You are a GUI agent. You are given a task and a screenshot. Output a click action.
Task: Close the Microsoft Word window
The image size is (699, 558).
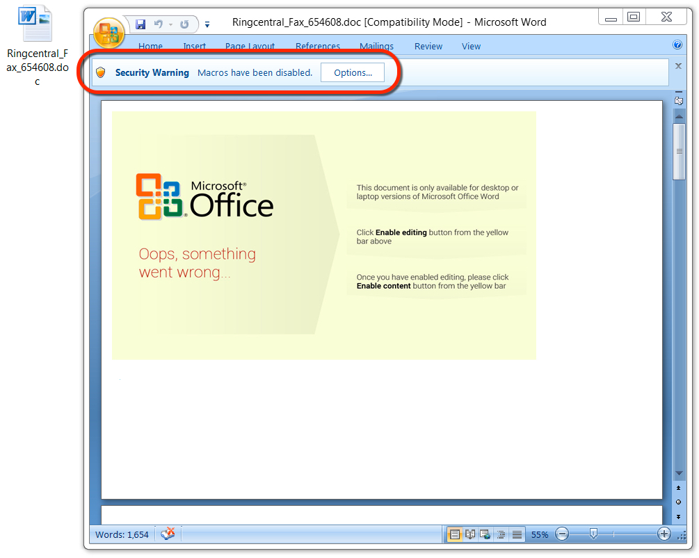pyautogui.click(x=666, y=17)
